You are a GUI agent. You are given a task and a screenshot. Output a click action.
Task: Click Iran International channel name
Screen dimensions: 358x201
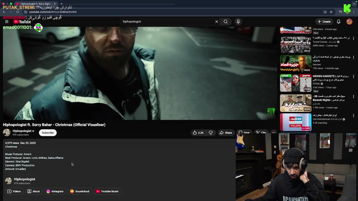(327, 119)
